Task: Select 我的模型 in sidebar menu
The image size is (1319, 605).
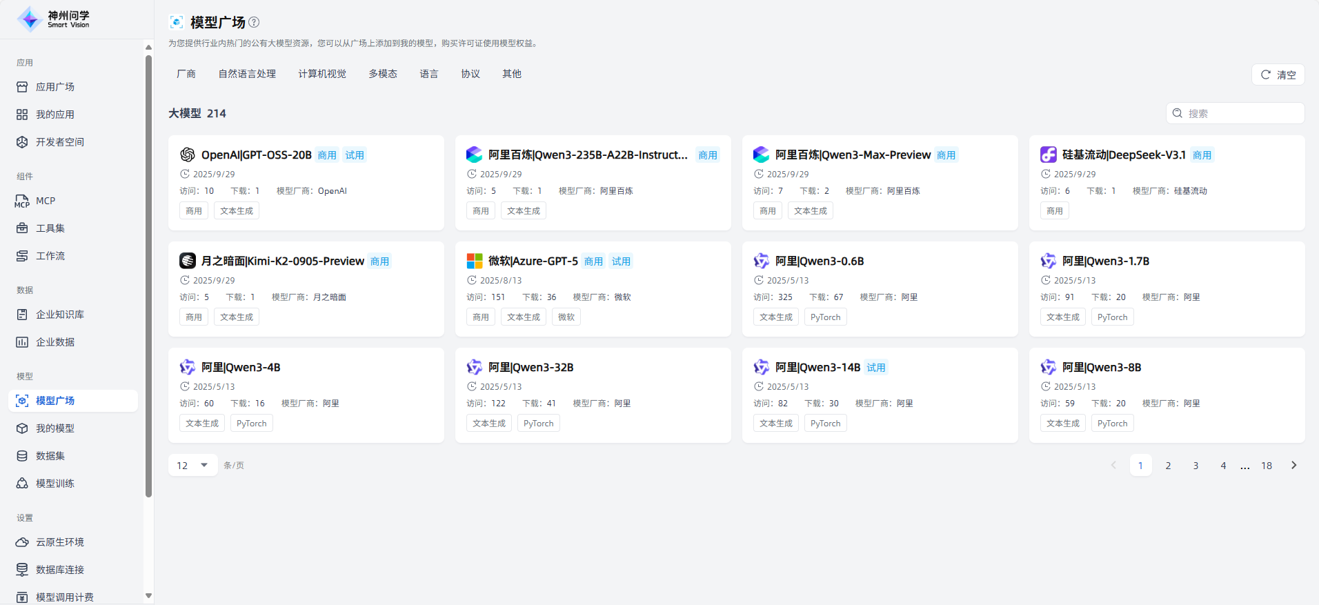Action: (54, 428)
